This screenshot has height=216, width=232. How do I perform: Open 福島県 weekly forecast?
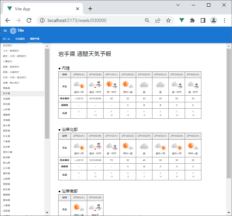click(x=22, y=115)
